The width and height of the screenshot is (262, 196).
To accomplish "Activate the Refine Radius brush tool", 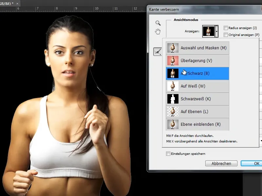I will [x=158, y=52].
